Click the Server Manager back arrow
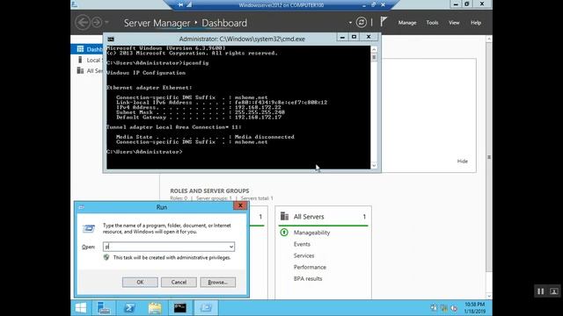Image resolution: width=563 pixels, height=316 pixels. coord(83,22)
